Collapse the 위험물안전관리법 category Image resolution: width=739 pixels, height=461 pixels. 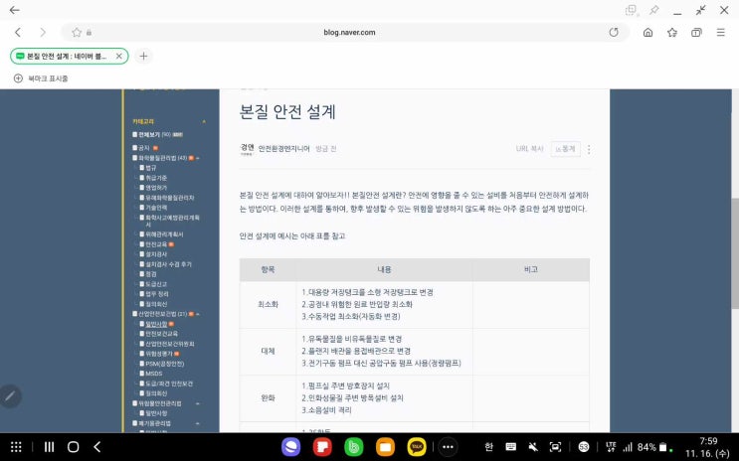click(198, 403)
